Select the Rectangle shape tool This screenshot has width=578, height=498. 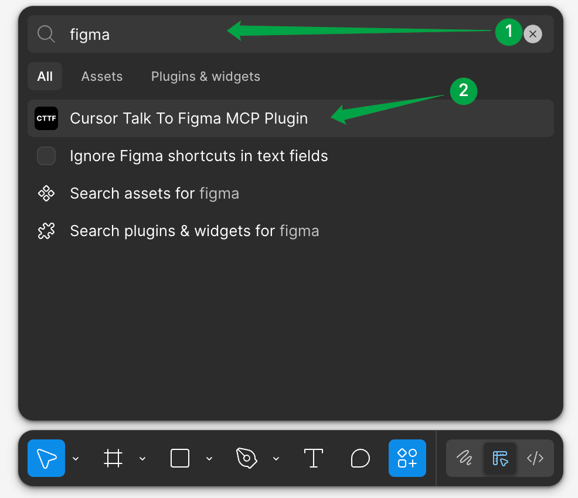(180, 458)
